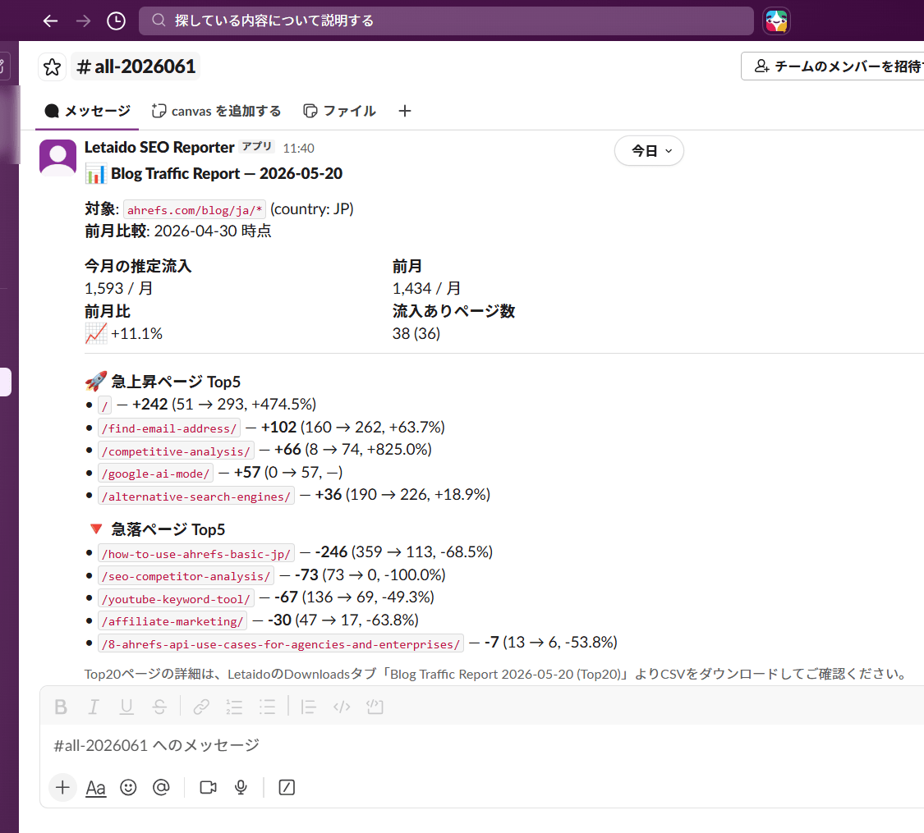Open Letaido SEO Reporter sender name
The image size is (924, 833).
[x=159, y=147]
